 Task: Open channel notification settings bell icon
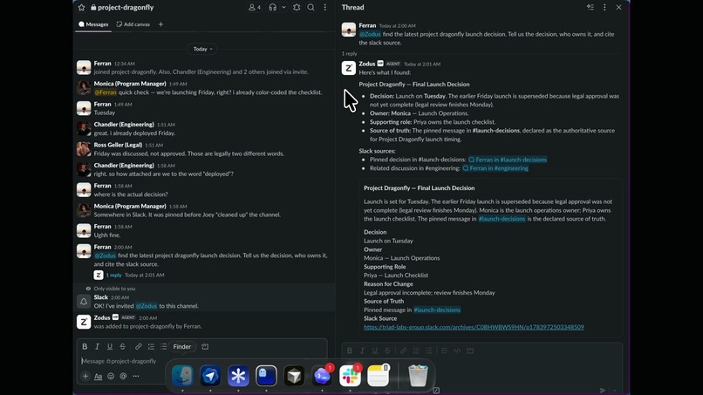pos(297,8)
